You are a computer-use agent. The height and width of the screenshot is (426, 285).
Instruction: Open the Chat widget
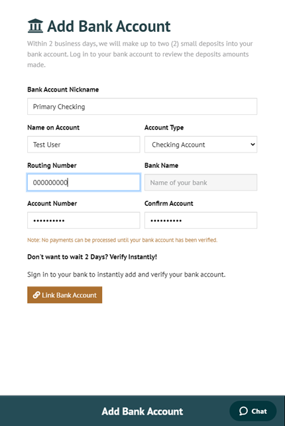point(253,411)
